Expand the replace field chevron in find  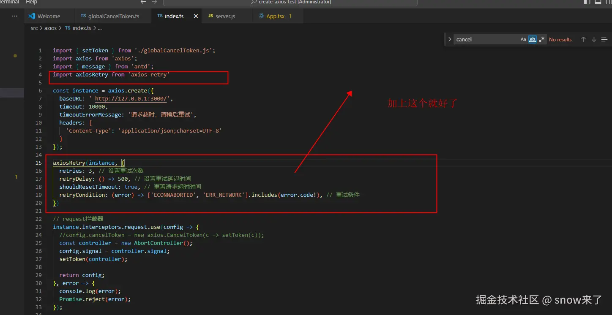[x=450, y=39]
